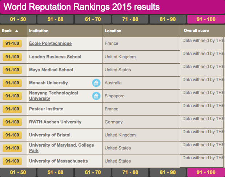Open the top 01 - 50 tab
The height and width of the screenshot is (177, 225).
coord(18,19)
